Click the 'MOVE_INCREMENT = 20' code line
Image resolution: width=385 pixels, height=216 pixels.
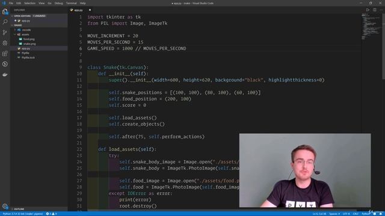[x=112, y=36]
